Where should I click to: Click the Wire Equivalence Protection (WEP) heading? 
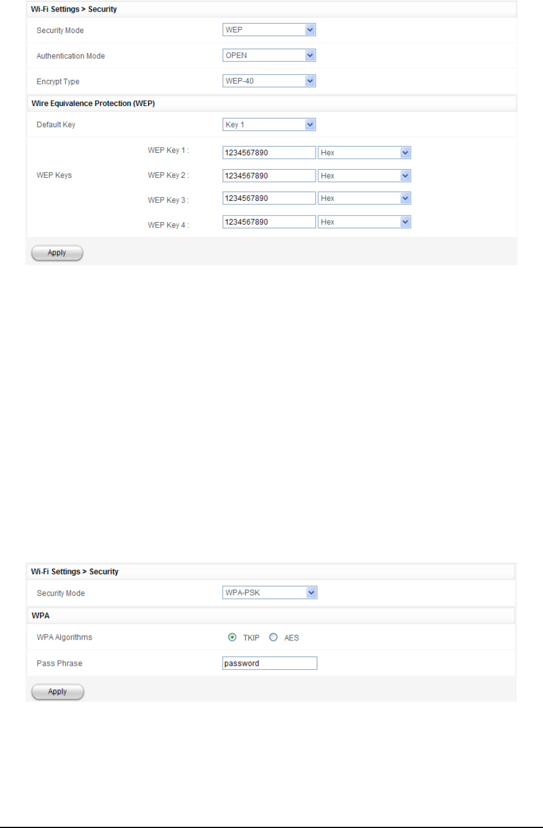(x=93, y=104)
